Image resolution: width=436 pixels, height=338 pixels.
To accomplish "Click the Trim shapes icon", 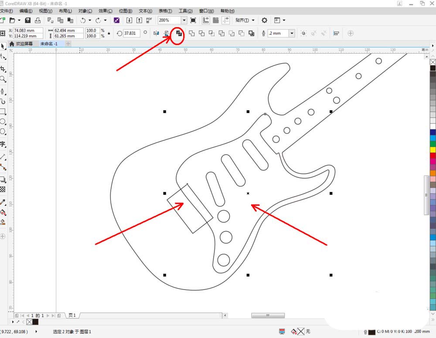I will 201,34.
